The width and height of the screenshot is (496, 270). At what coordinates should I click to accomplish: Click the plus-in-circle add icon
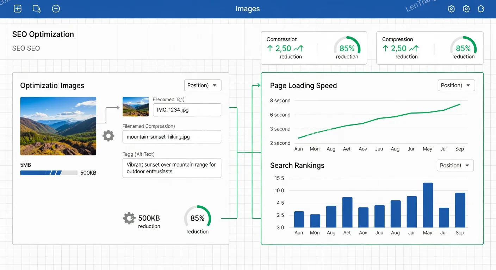click(56, 9)
